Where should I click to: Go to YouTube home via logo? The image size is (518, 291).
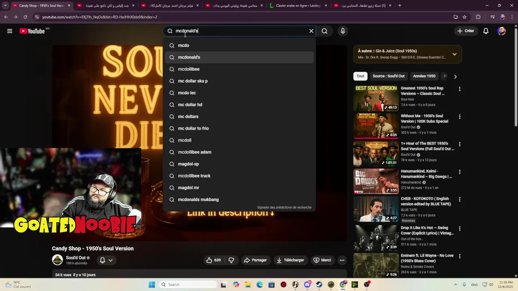pos(32,31)
